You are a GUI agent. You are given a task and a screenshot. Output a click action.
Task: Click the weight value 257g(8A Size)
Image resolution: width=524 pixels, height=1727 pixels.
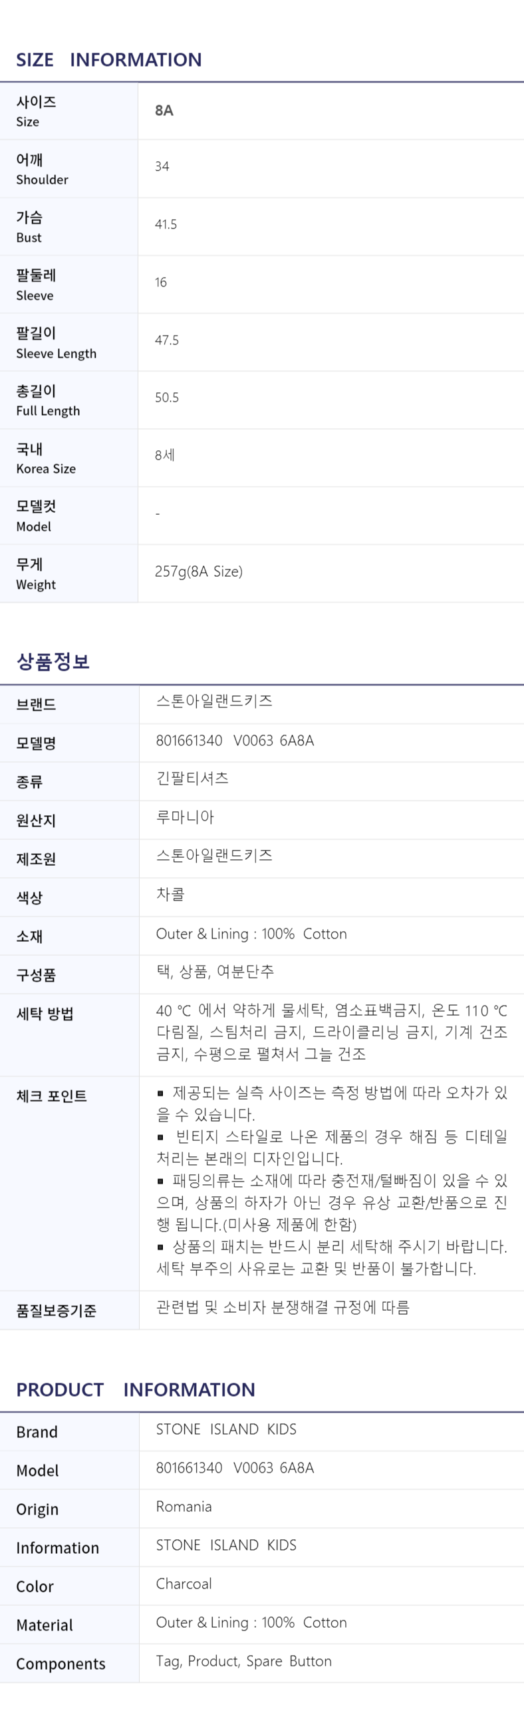click(199, 571)
